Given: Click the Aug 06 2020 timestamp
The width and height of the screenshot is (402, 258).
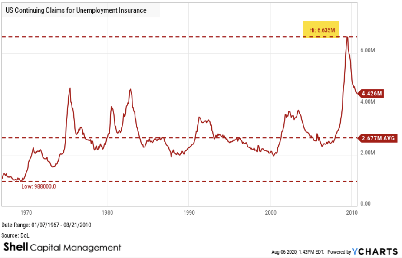Looking at the screenshot, I should pyautogui.click(x=298, y=252).
